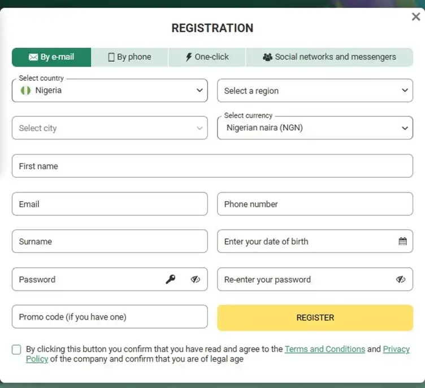Click the lightning bolt icon for One-click
Image resolution: width=425 pixels, height=388 pixels.
coord(189,57)
